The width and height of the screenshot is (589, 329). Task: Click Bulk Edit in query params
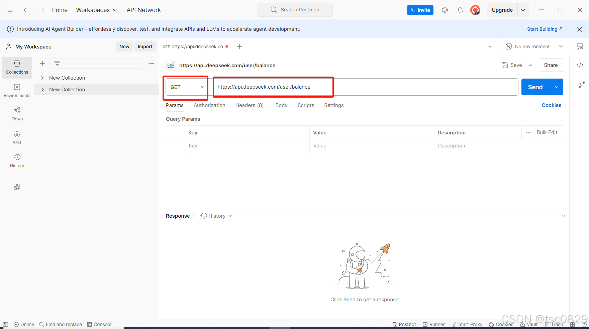[x=547, y=132]
